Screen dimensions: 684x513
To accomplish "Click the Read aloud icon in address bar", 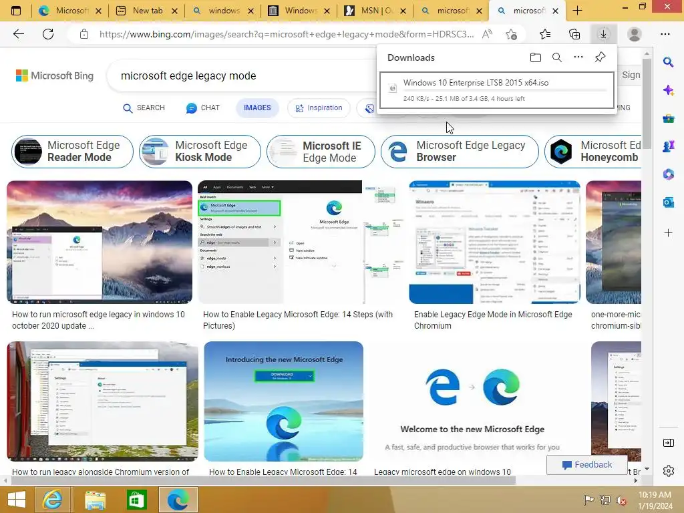I will (487, 34).
